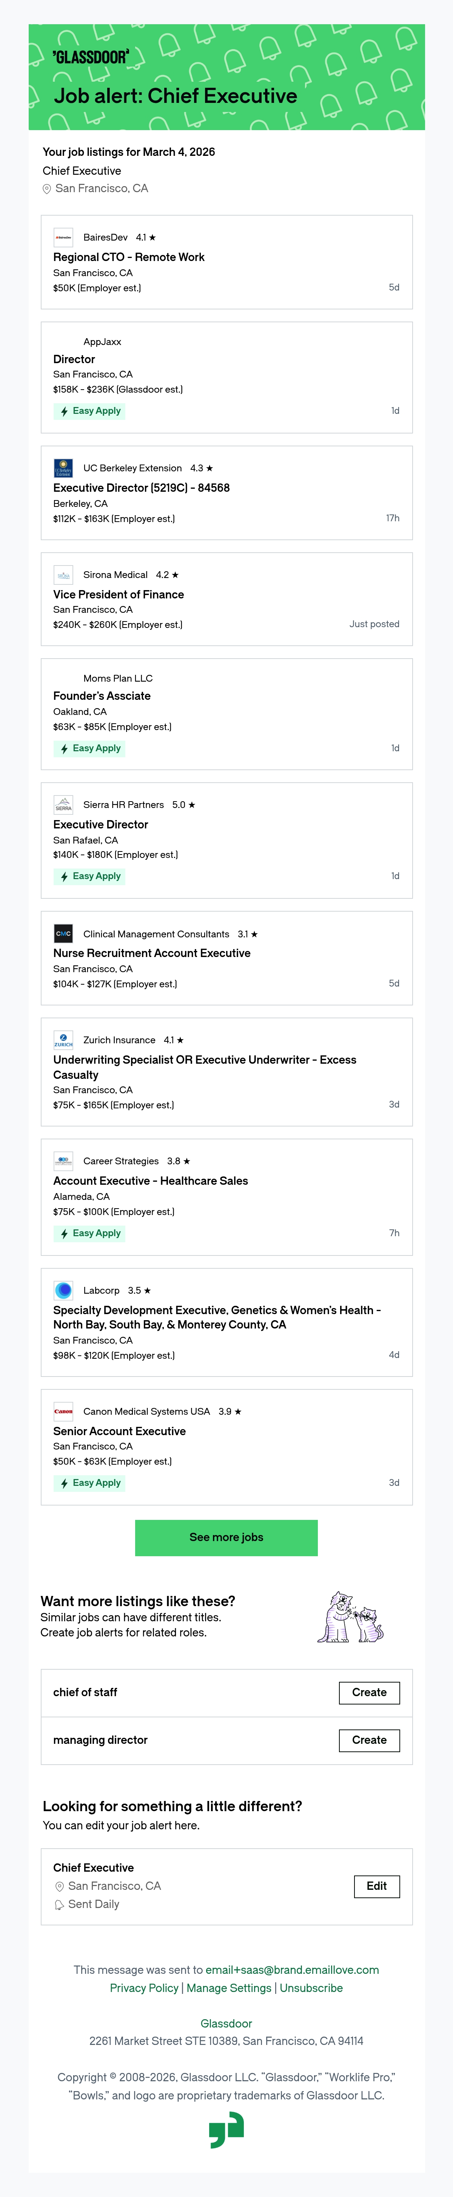Viewport: 453px width, 2197px height.
Task: Click Easy Apply badge on Senior Account Executive
Action: coord(89,1483)
